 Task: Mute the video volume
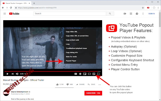pyautogui.click(x=17, y=74)
